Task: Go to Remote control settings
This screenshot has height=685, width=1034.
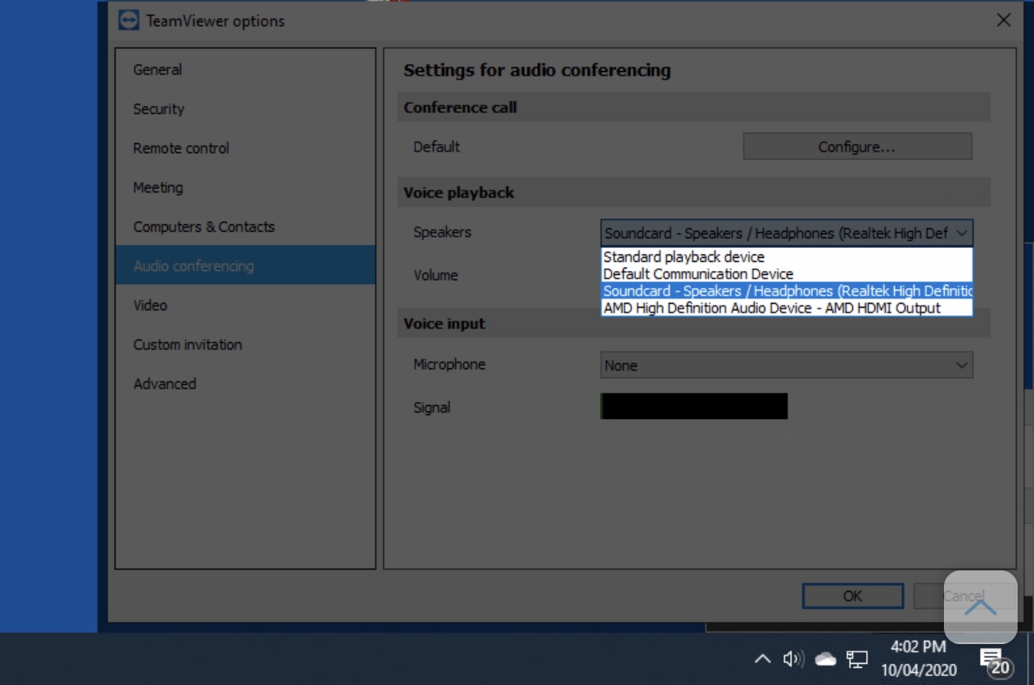Action: tap(246, 148)
